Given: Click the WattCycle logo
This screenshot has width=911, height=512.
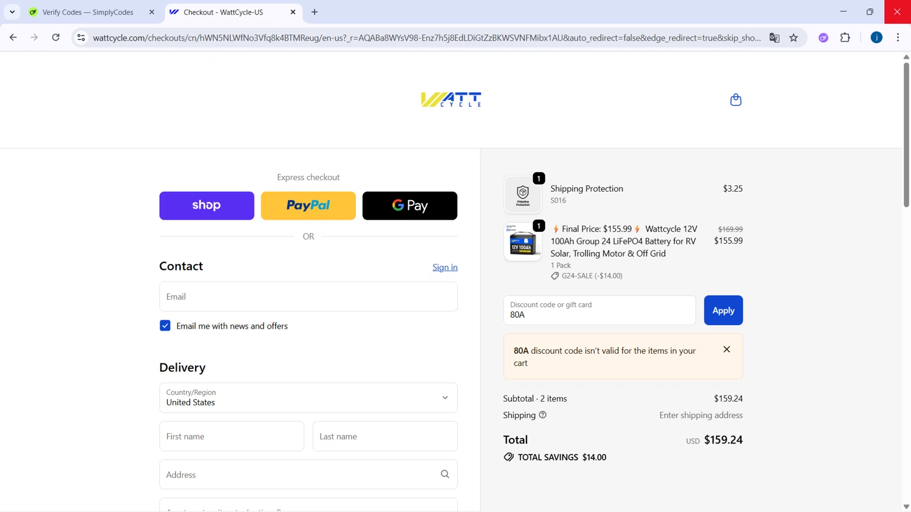Looking at the screenshot, I should click(451, 99).
